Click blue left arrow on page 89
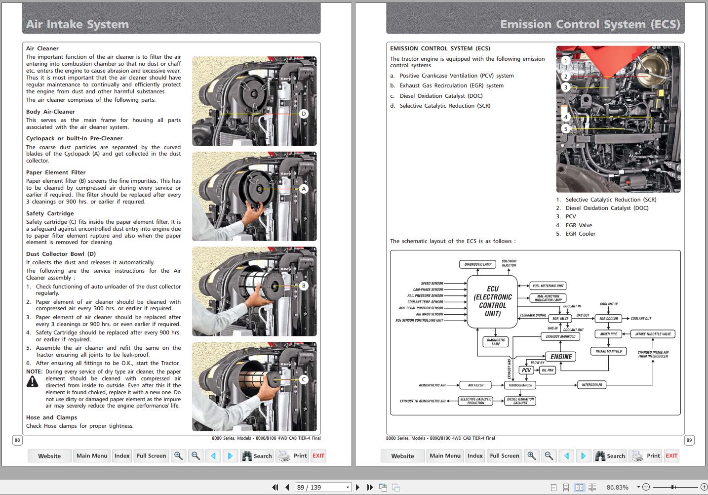 (x=566, y=456)
